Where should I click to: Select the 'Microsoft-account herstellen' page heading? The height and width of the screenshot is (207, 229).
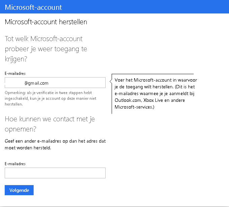click(x=46, y=22)
